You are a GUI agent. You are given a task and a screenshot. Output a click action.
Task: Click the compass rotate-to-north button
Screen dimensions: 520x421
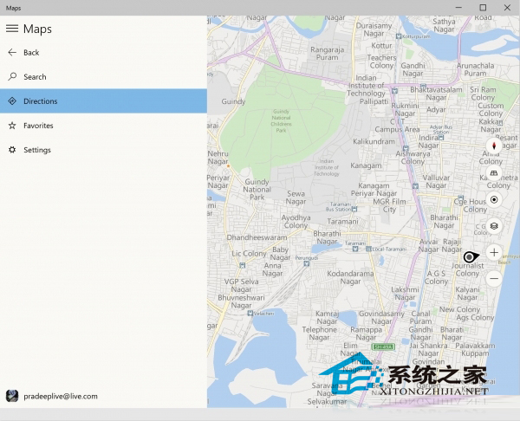[x=494, y=146]
